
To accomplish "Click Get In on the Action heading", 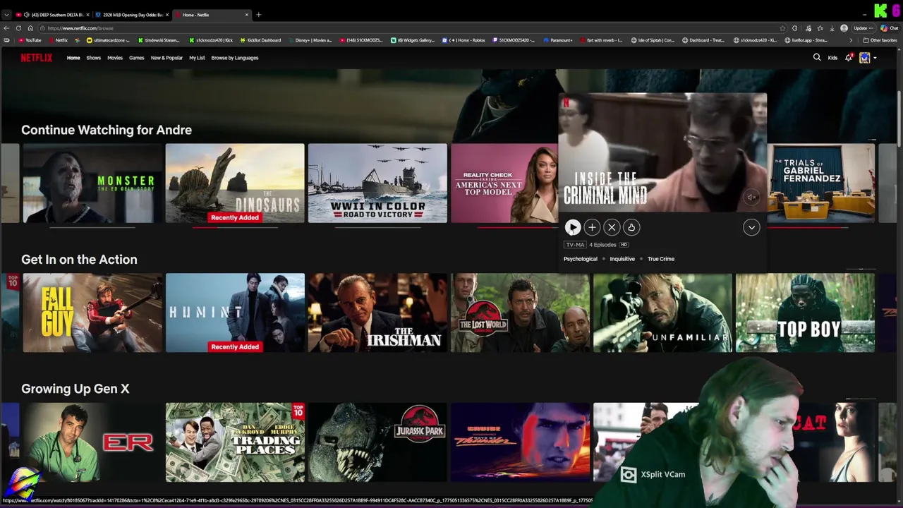I will (79, 260).
